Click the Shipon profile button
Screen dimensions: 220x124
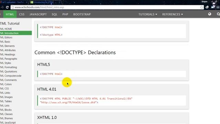coord(204,2)
